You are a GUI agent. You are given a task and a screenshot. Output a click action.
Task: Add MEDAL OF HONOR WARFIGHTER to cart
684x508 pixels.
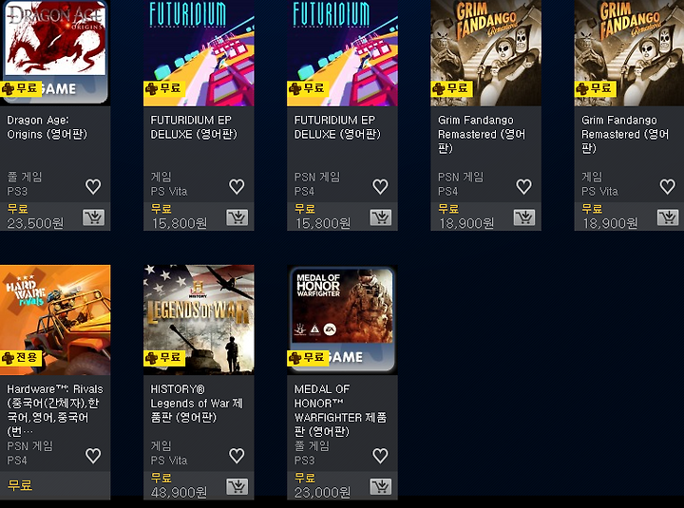click(381, 486)
